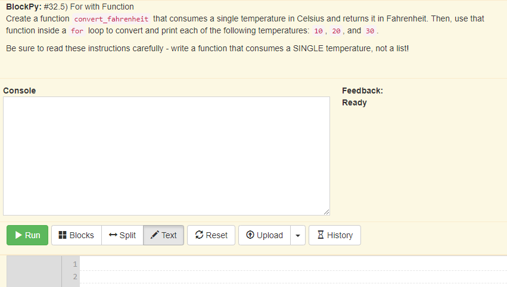
Task: Switch to Split view mode
Action: point(122,235)
